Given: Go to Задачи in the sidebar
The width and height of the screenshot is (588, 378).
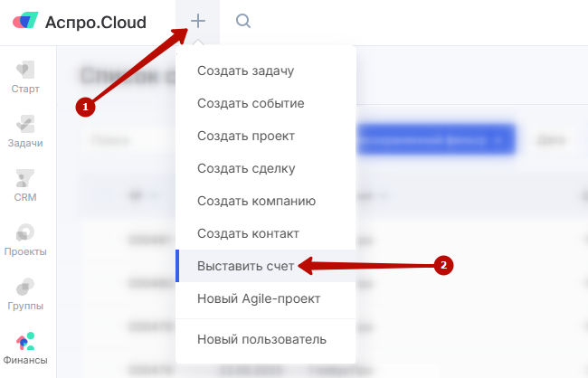Looking at the screenshot, I should click(x=25, y=131).
